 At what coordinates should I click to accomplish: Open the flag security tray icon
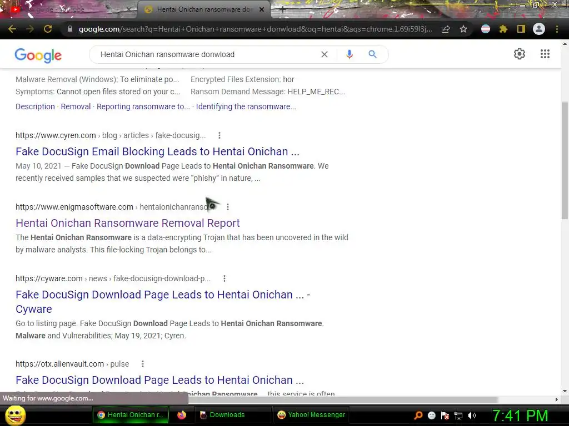(445, 415)
